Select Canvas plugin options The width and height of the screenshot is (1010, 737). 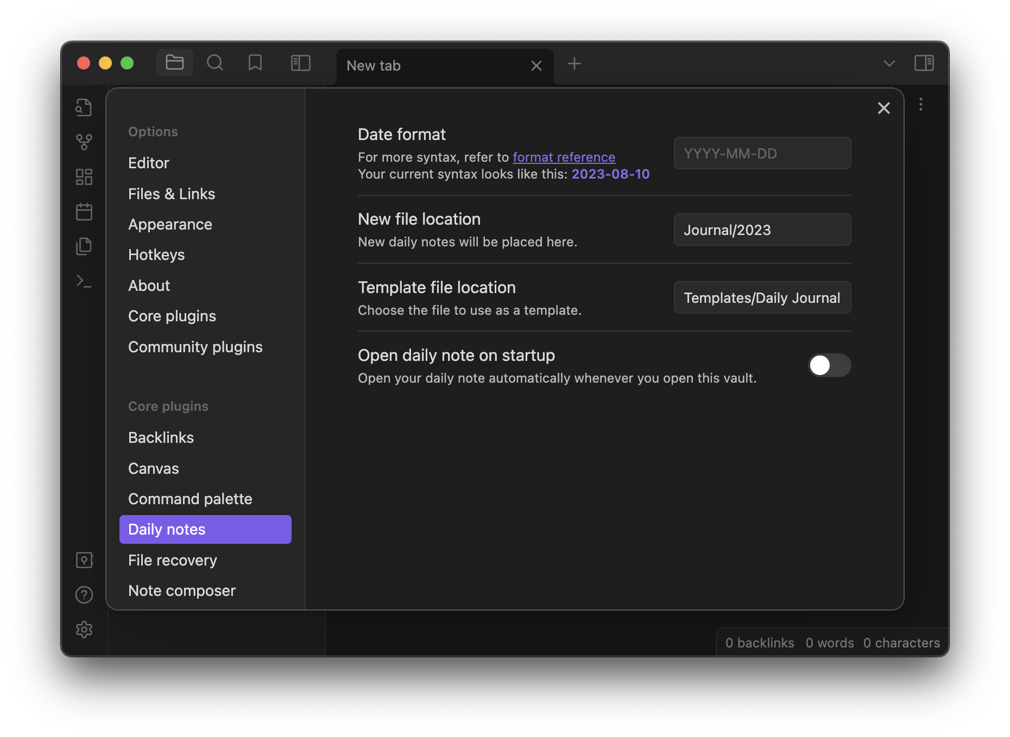(154, 468)
